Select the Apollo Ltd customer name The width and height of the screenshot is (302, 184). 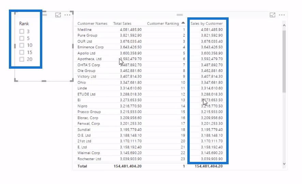click(86, 53)
